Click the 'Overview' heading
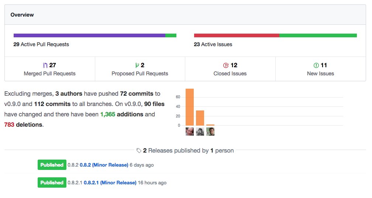This screenshot has height=198, width=372. [22, 15]
